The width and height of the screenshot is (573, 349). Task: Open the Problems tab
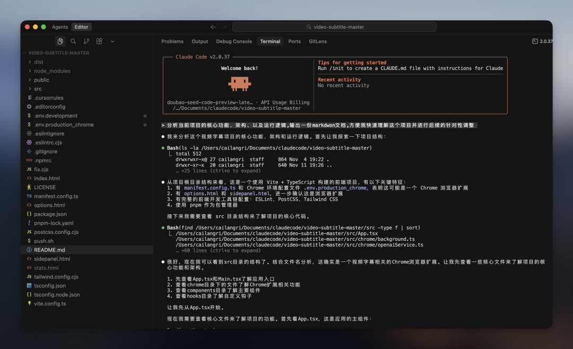[x=172, y=41]
